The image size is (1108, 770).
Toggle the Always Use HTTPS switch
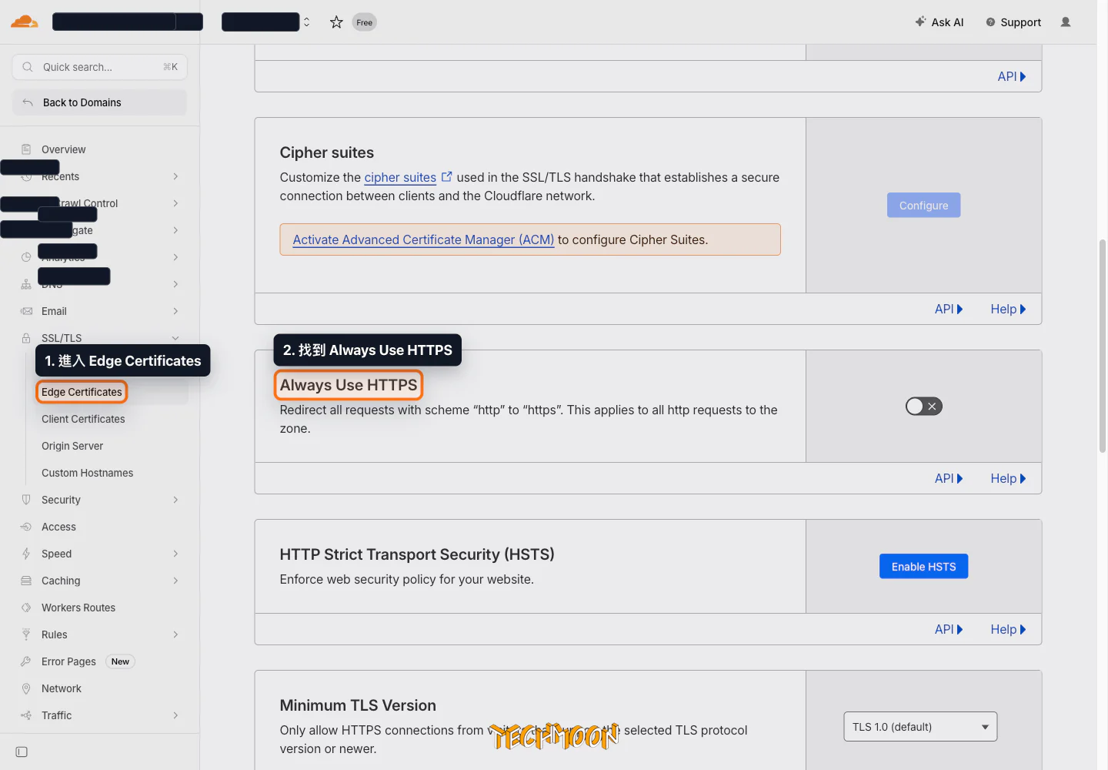[x=923, y=406]
